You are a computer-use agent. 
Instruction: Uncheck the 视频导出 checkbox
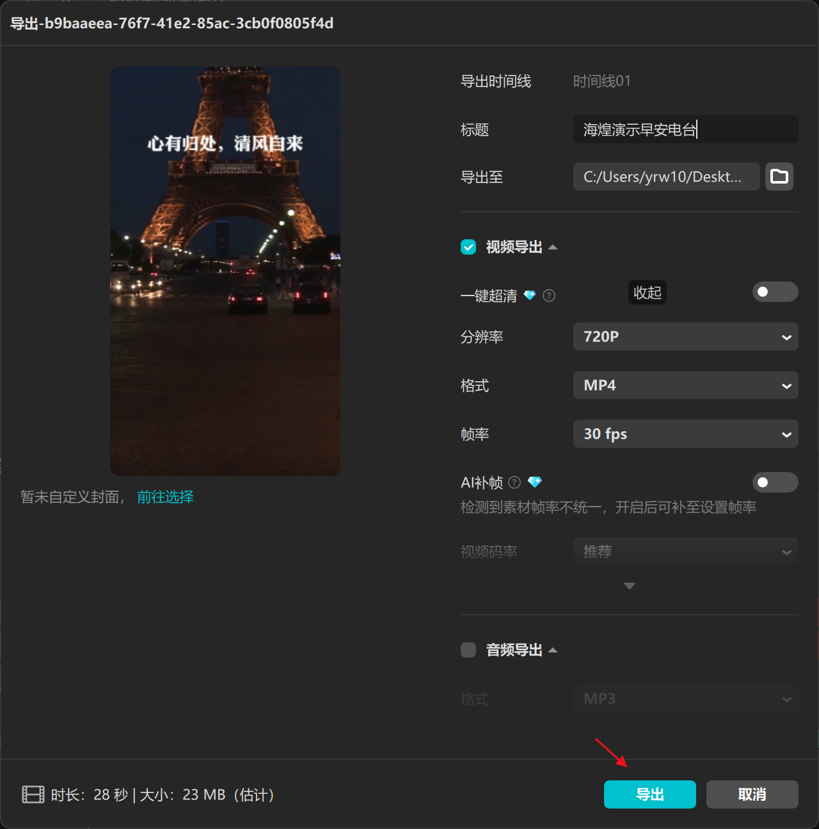pyautogui.click(x=468, y=247)
